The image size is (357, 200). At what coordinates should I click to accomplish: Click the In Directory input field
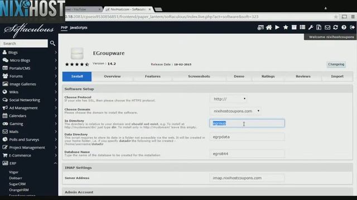(247, 123)
